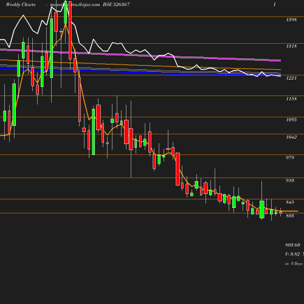This screenshot has height=304, width=304.
Task: Select the 1398 price axis label
Action: pos(291,19)
